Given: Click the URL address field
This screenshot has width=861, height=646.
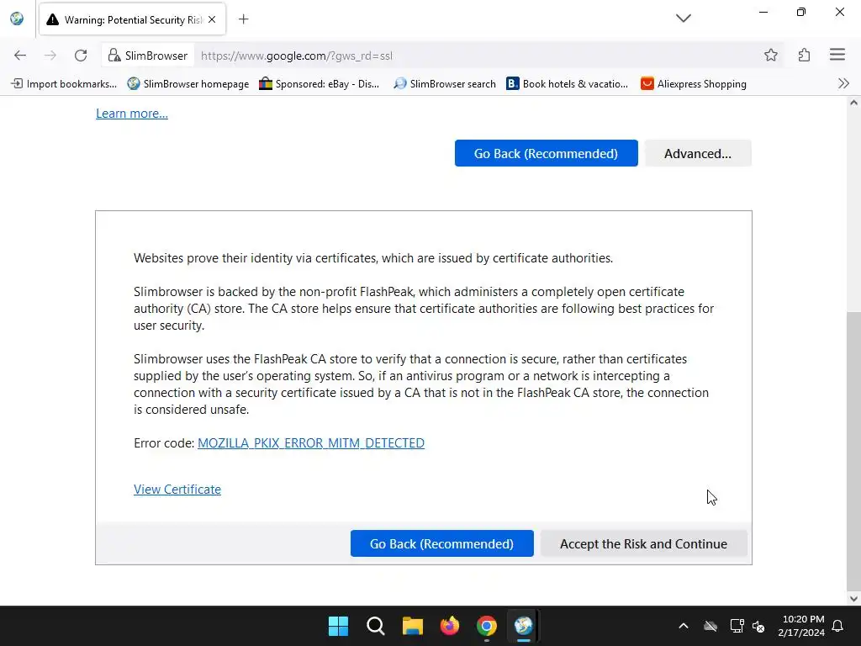Looking at the screenshot, I should tap(478, 56).
